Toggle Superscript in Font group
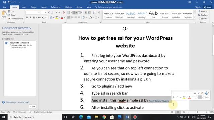 tap(46, 17)
